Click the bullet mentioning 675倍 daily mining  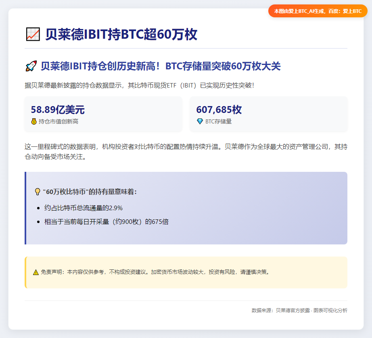click(106, 222)
